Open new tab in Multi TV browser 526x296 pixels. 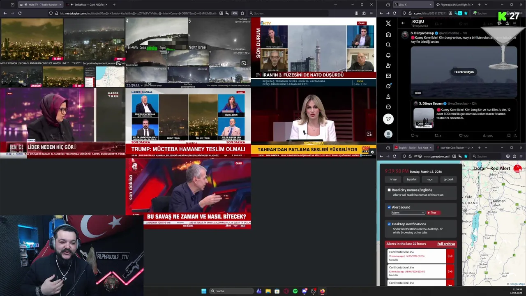coord(114,5)
